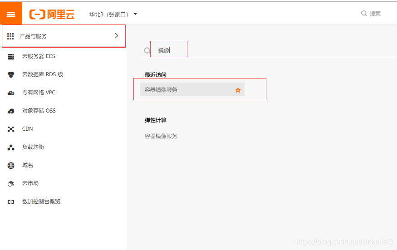Click the 产品与服务 grid icon

(x=10, y=36)
